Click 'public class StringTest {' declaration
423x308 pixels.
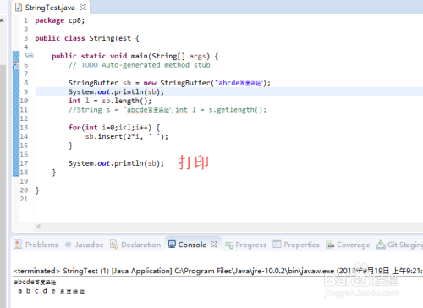click(87, 38)
